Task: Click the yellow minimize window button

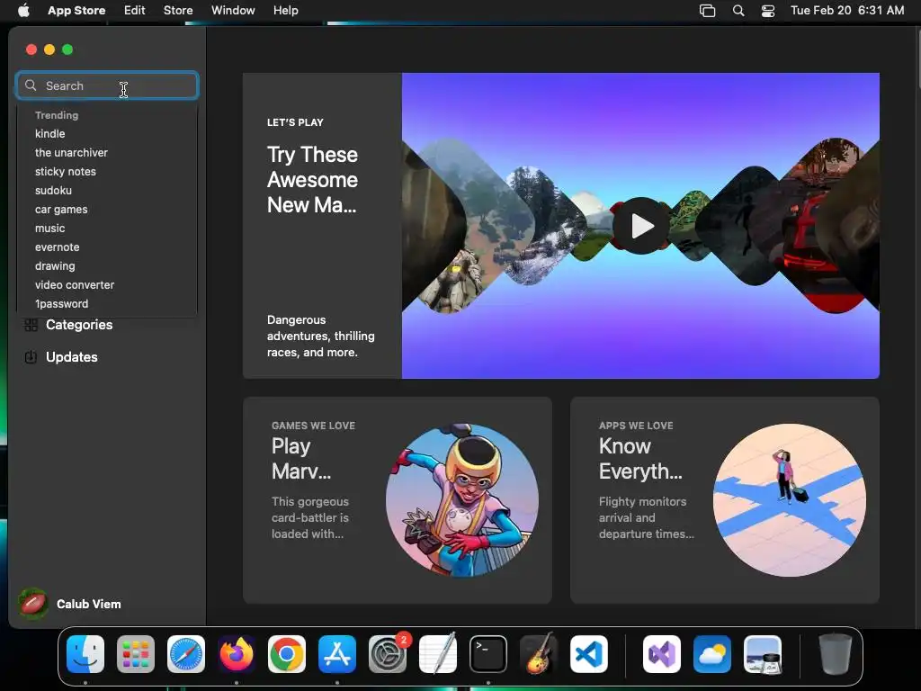Action: point(49,49)
